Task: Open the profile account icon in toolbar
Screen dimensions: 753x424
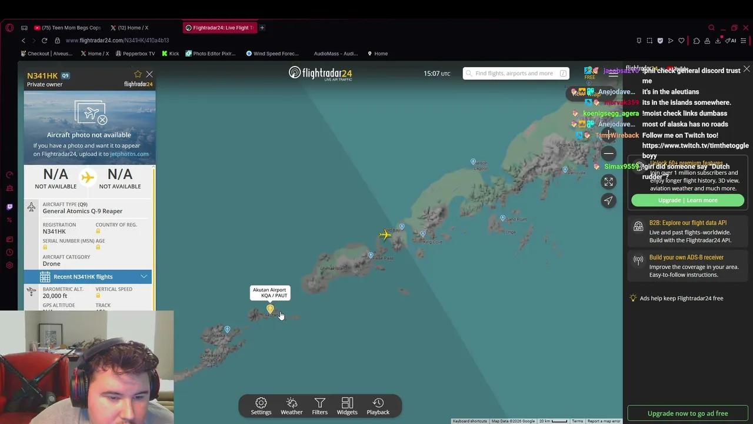Action: pos(707,41)
